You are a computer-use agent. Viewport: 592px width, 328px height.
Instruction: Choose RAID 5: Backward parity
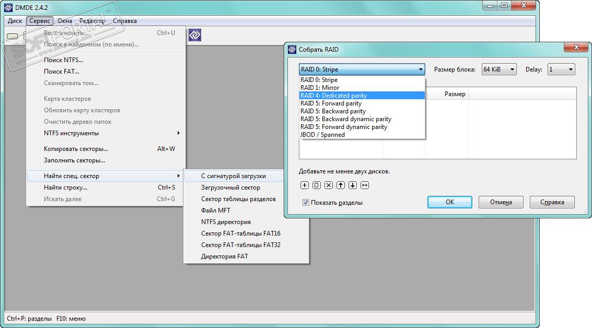click(x=362, y=111)
